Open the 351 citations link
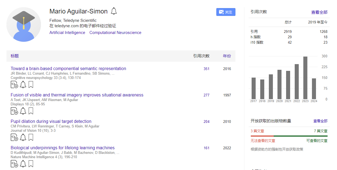Screen dimensions: 337x170 pyautogui.click(x=206, y=69)
